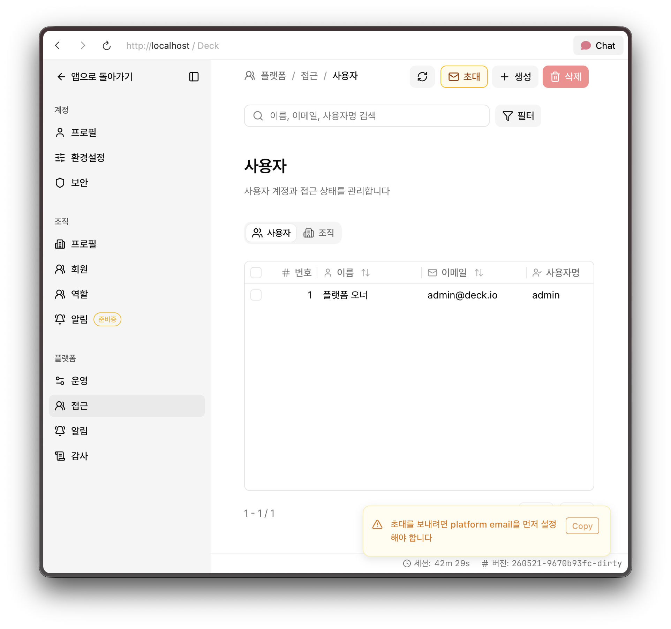Open 보안 in the sidebar
671x629 pixels.
pyautogui.click(x=127, y=183)
